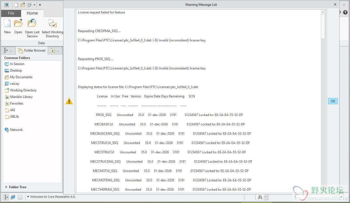Open the File menu
Image resolution: width=350 pixels, height=203 pixels.
(11, 13)
